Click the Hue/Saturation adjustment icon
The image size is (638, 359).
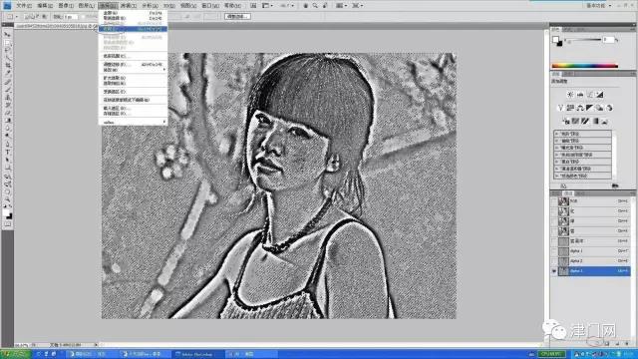click(570, 108)
